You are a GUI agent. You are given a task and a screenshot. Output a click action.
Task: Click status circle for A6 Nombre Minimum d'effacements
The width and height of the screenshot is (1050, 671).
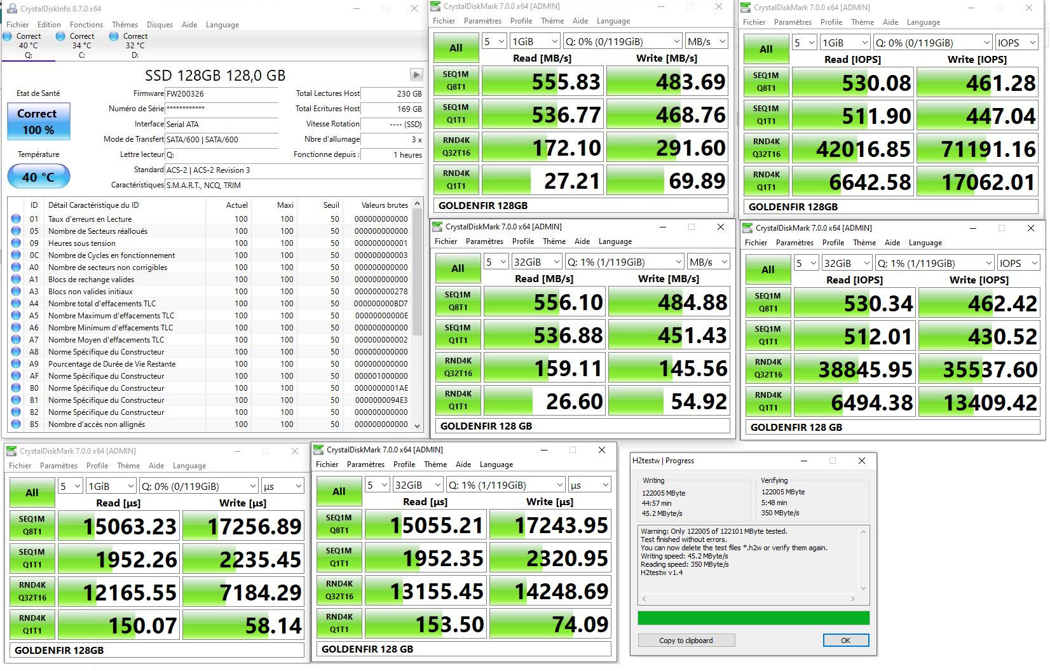16,327
